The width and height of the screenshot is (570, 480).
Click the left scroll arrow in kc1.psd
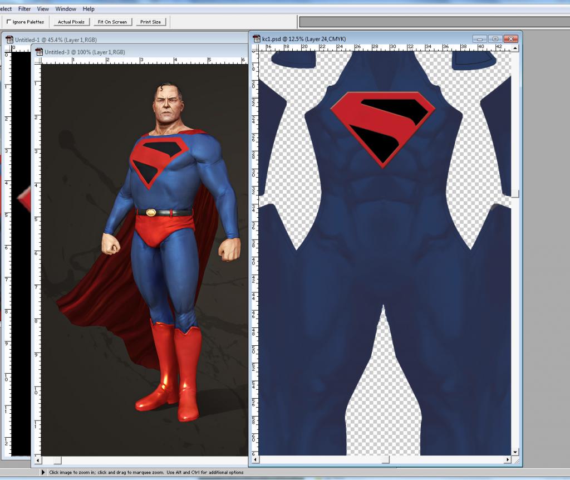coord(256,460)
